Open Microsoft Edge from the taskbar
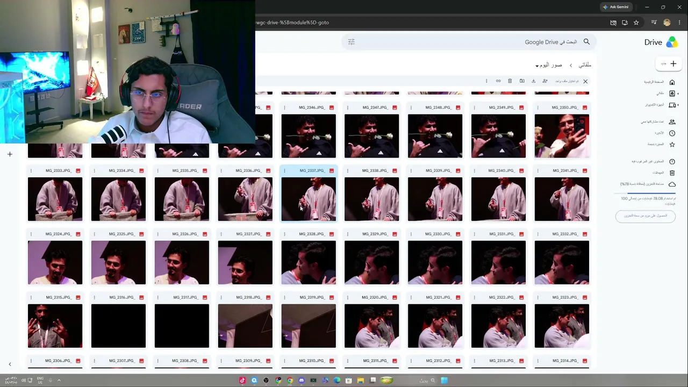Viewport: 688px width, 387px height. 337,381
